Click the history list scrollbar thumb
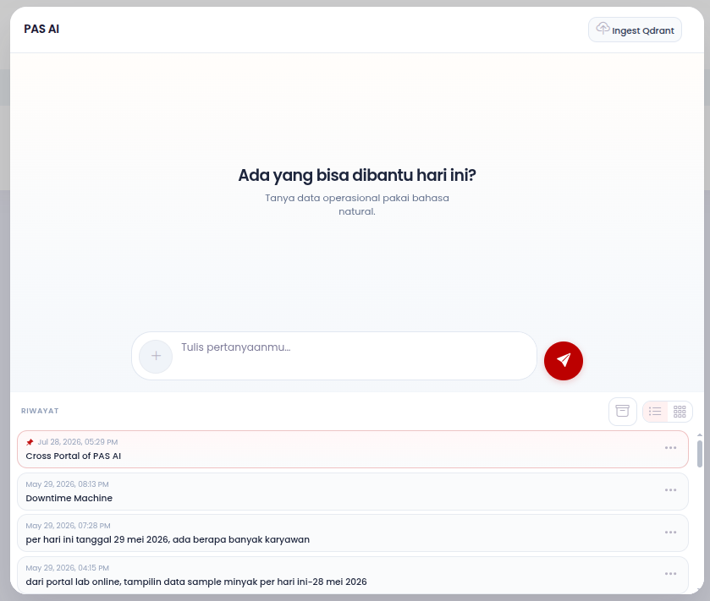 click(x=700, y=454)
